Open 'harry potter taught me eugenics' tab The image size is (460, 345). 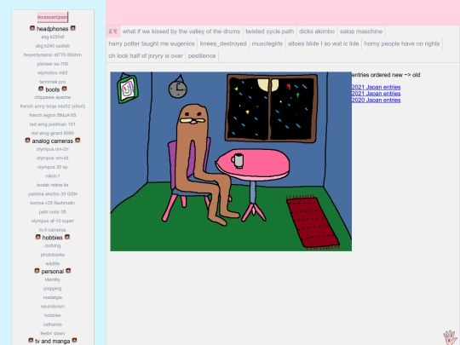[x=152, y=43]
